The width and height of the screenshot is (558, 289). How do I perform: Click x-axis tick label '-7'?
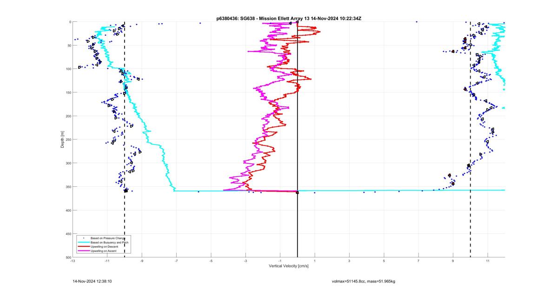coord(176,261)
